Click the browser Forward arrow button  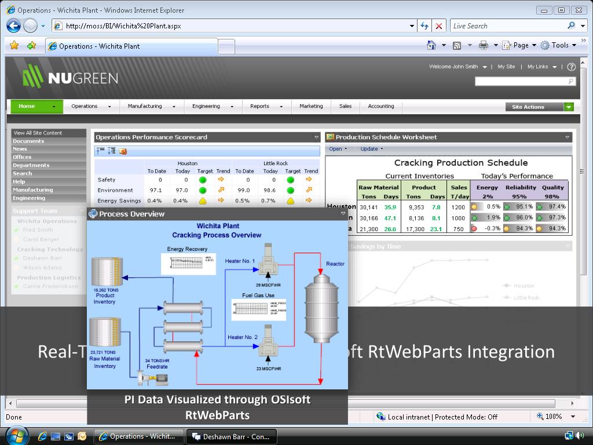click(30, 25)
